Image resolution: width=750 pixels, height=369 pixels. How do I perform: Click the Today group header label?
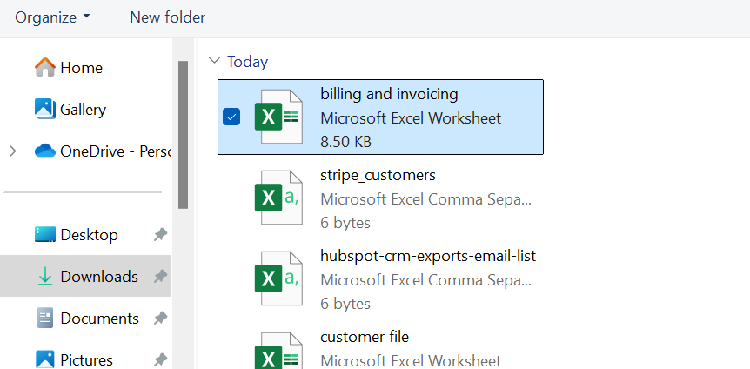point(247,62)
